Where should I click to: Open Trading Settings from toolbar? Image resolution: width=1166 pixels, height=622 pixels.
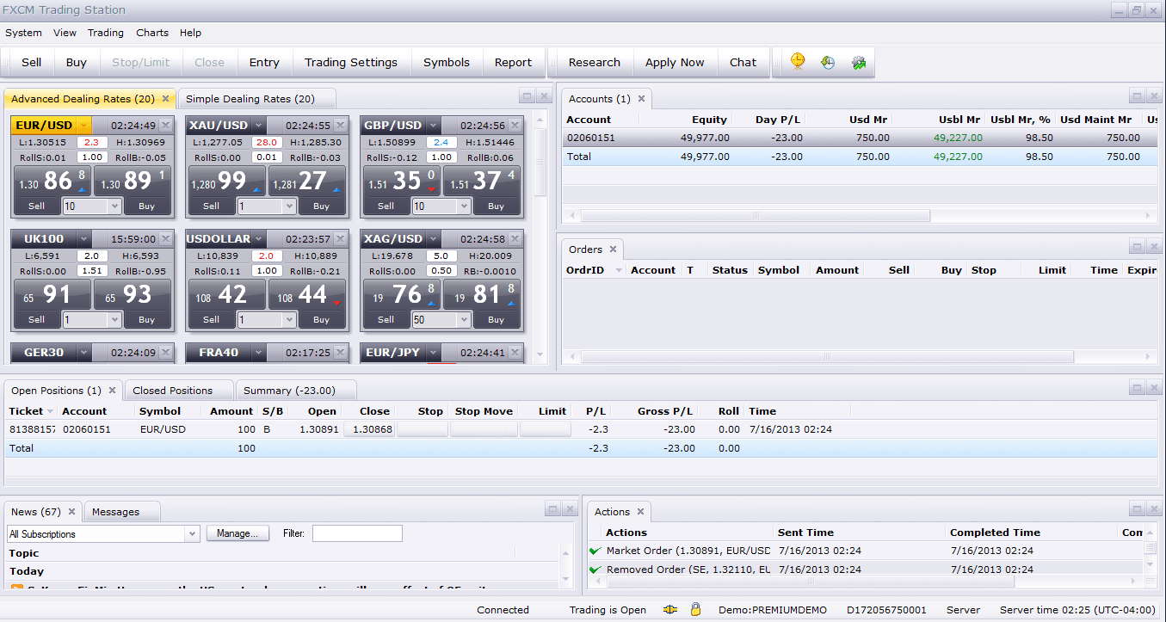point(351,62)
